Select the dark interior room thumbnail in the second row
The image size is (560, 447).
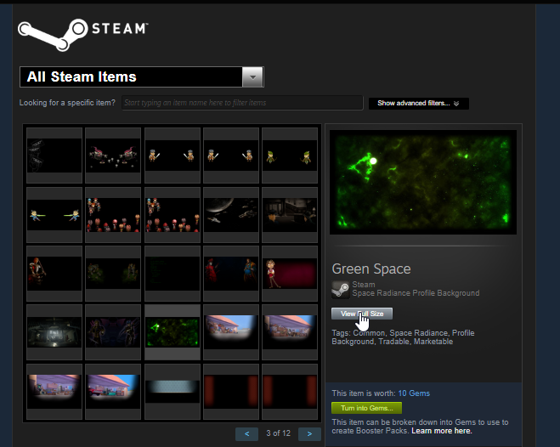pyautogui.click(x=290, y=214)
